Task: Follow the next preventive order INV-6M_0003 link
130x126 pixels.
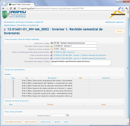Action: coord(80,58)
